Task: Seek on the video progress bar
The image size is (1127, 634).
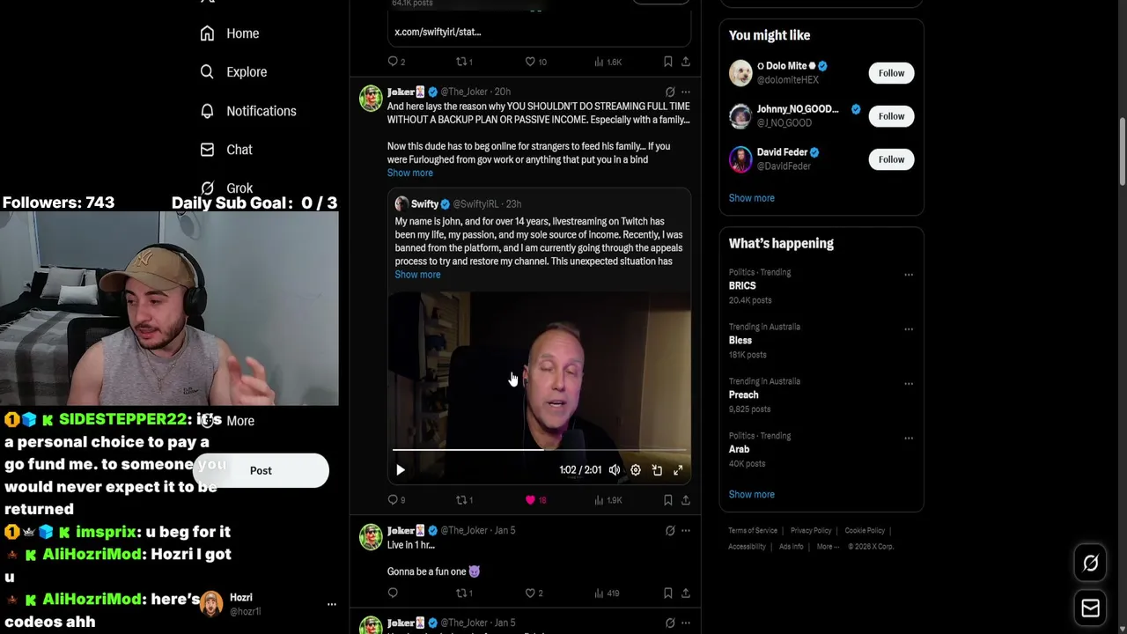Action: tap(539, 450)
